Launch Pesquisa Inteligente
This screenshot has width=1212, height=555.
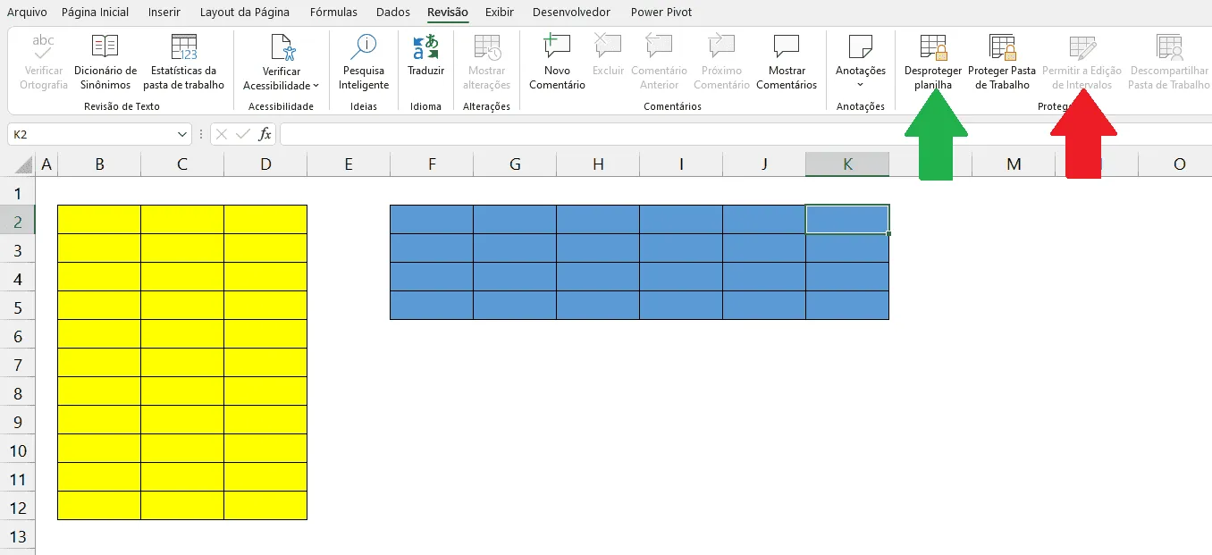[364, 62]
